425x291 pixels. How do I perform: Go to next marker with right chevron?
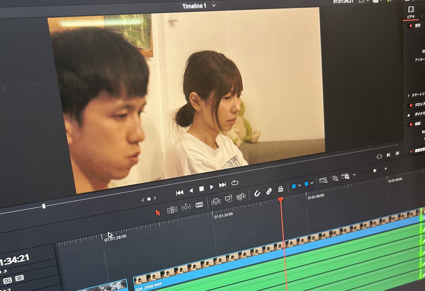pyautogui.click(x=155, y=198)
